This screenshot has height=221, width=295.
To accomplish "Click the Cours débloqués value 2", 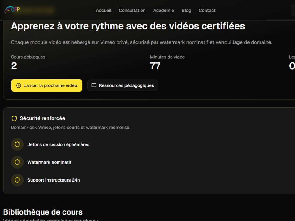I will tap(14, 66).
